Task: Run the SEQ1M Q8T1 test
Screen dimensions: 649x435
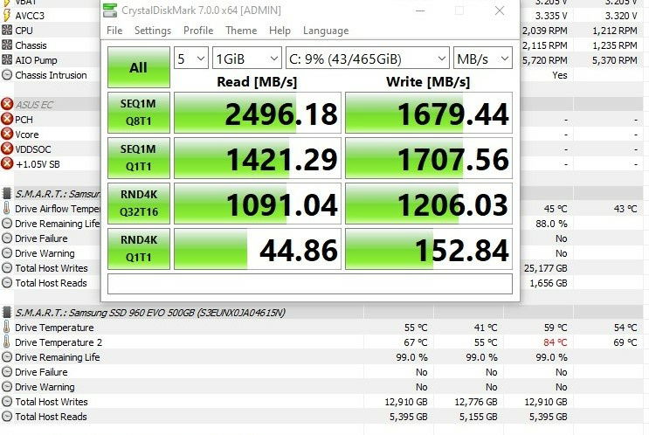Action: (139, 113)
